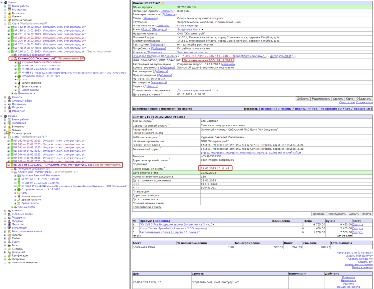Open the Рекламные материалы tree item
Image resolution: width=374 pixels, height=289 pixels.
(25, 263)
